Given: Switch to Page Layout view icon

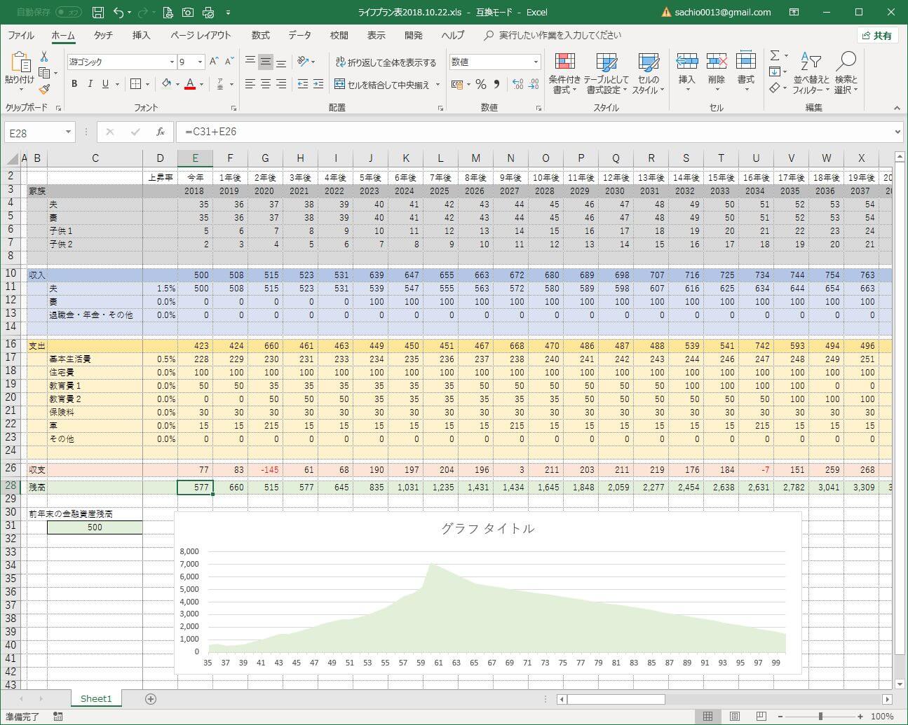Looking at the screenshot, I should coord(735,717).
